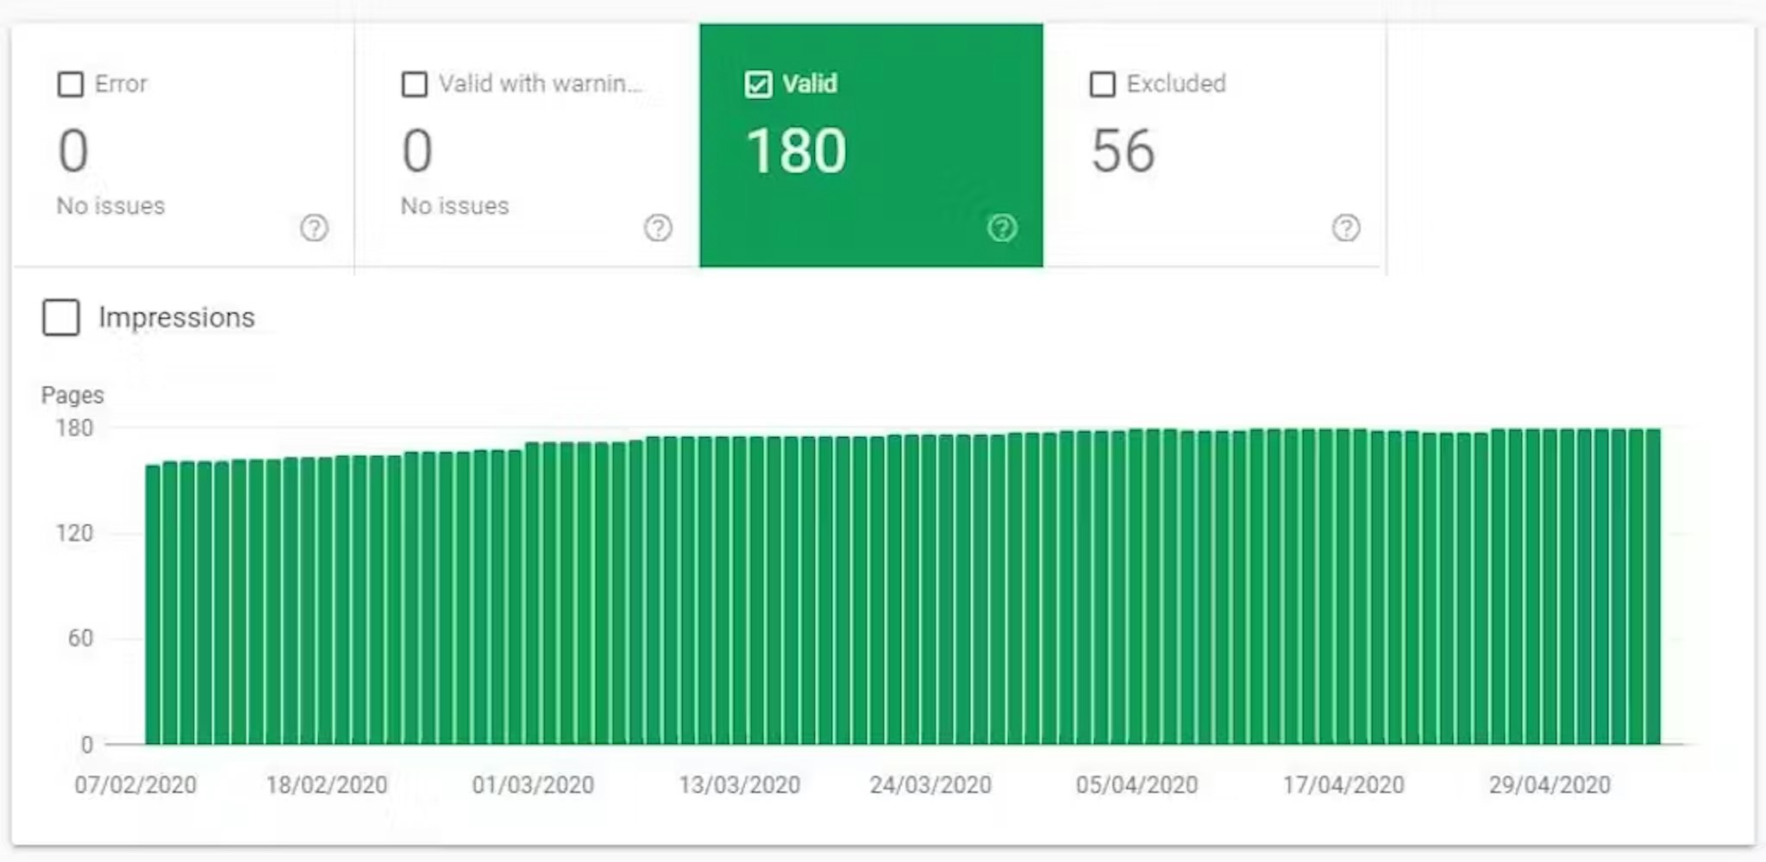Click help icon in green Valid card

coord(1002,228)
